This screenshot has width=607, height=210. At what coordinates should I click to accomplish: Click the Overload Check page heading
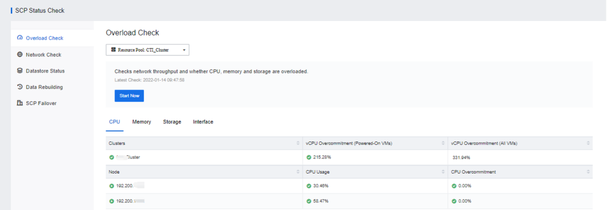click(x=133, y=33)
